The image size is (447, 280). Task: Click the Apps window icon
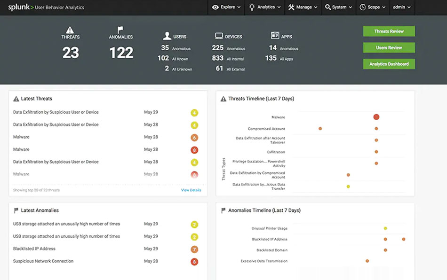(275, 36)
